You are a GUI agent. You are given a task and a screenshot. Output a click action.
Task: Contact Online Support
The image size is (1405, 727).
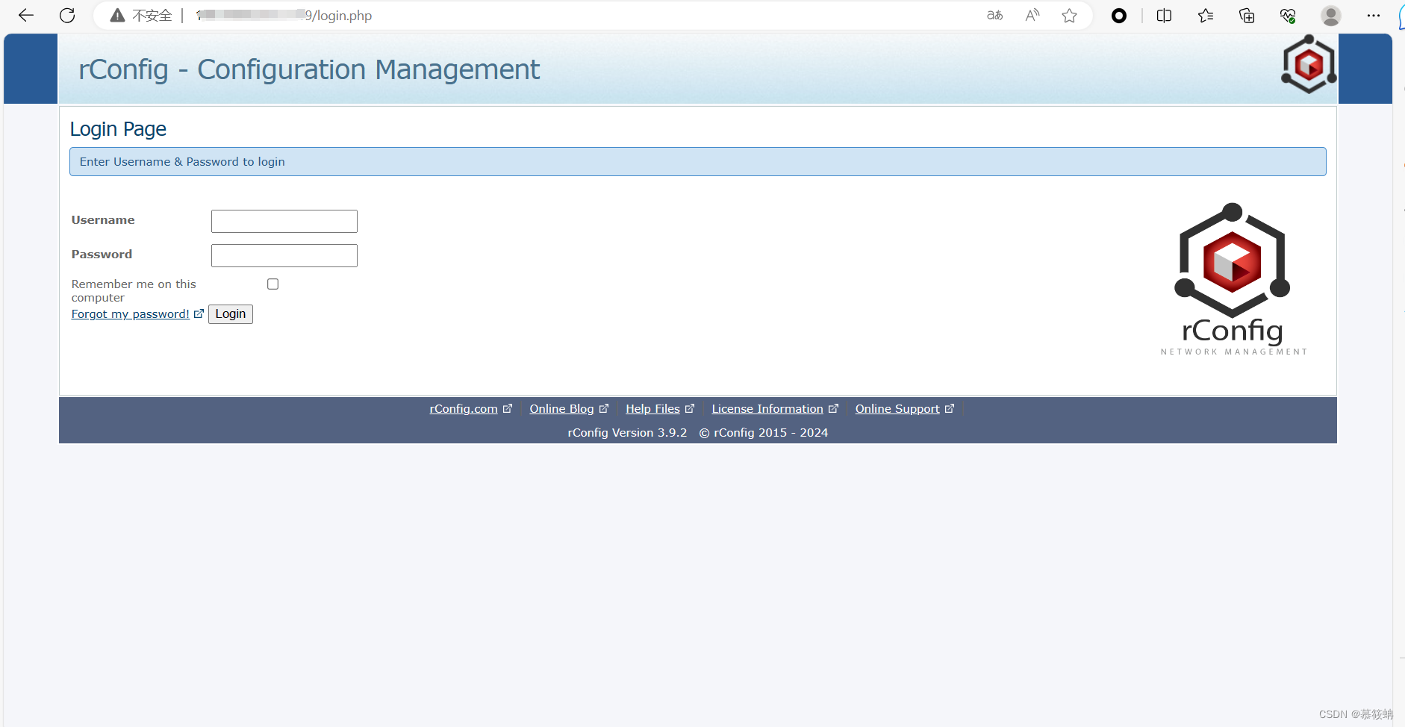pyautogui.click(x=897, y=408)
